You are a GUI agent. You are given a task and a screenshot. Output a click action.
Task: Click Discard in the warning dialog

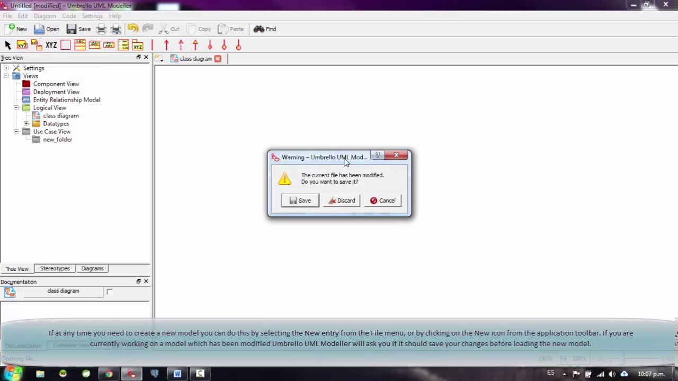click(x=342, y=201)
